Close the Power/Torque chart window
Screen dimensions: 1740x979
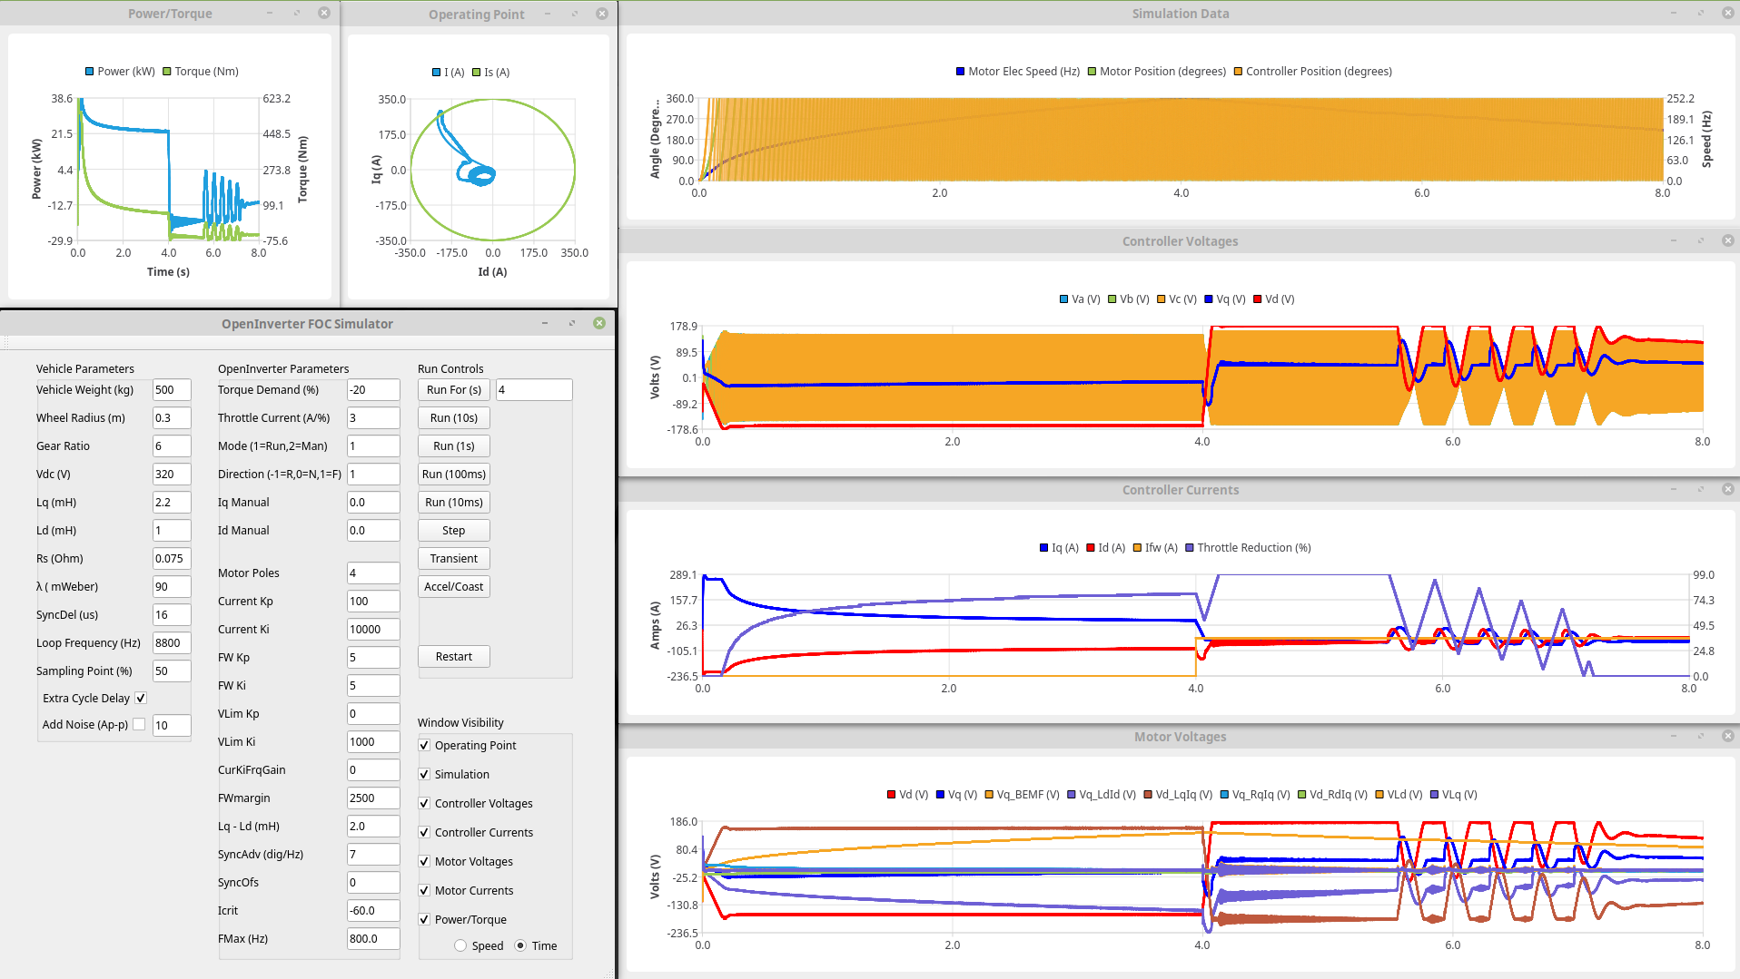324,13
